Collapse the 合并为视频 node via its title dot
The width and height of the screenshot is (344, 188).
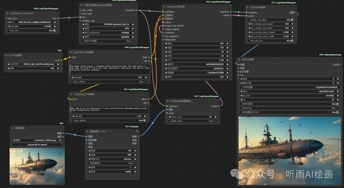(239, 59)
